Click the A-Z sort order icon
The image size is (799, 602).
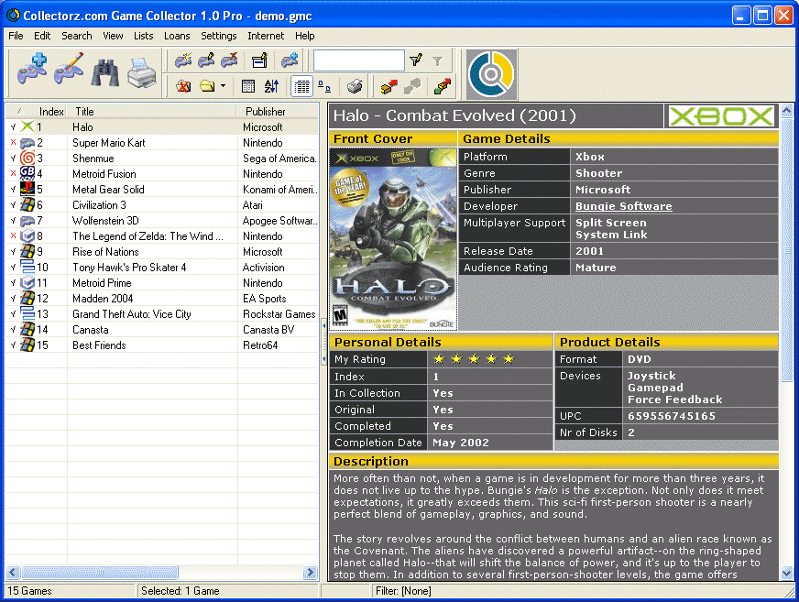[271, 86]
